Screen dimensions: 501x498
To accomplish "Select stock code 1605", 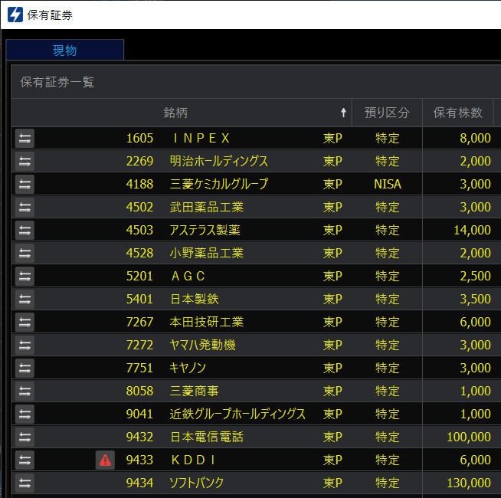I will (x=139, y=139).
